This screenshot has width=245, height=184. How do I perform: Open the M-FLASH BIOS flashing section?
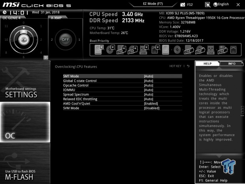coord(25,163)
